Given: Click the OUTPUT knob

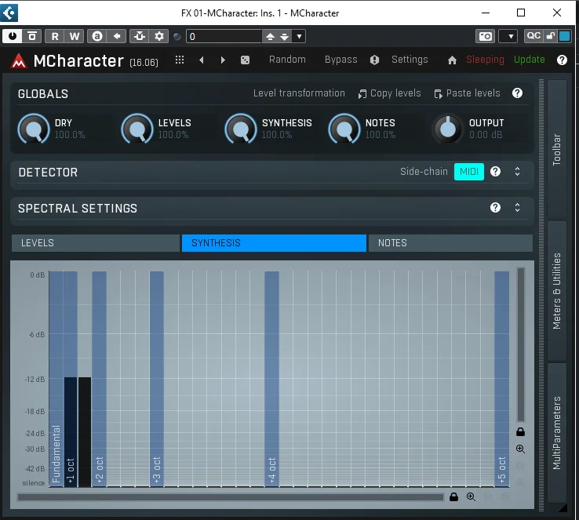Looking at the screenshot, I should coord(447,129).
